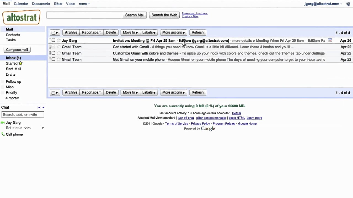Open chat status dropdown arrow

[x=43, y=128]
